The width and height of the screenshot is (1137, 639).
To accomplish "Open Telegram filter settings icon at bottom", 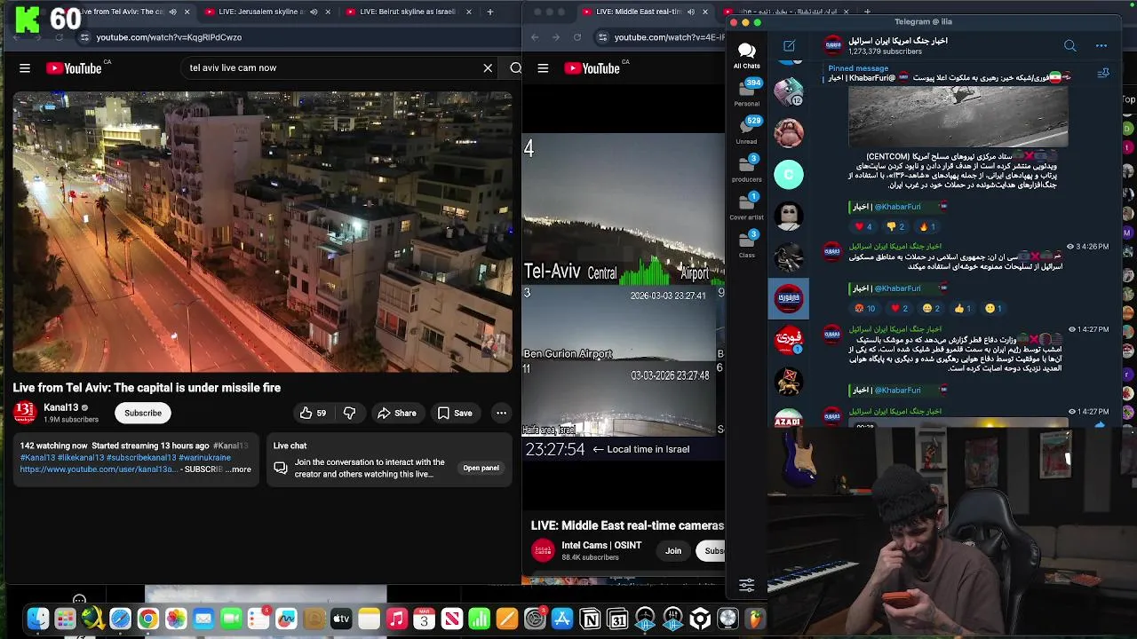I will [x=746, y=585].
